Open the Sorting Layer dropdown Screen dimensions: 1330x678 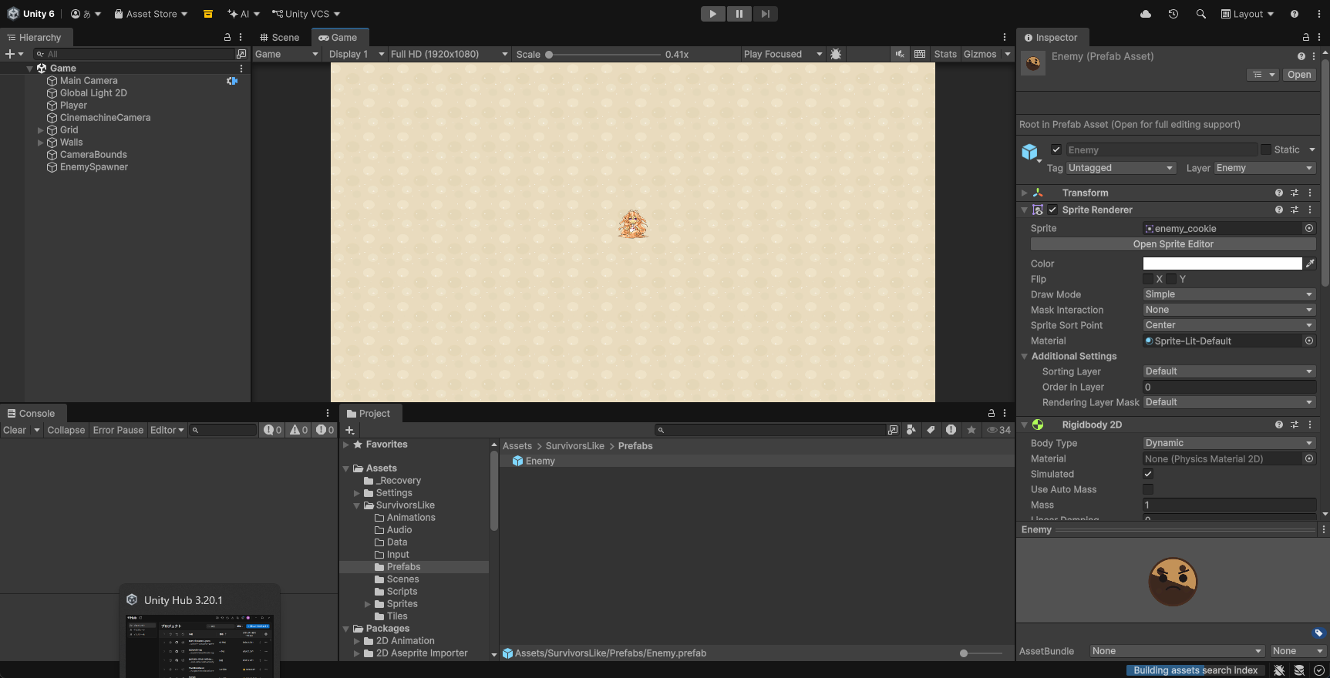click(x=1229, y=371)
